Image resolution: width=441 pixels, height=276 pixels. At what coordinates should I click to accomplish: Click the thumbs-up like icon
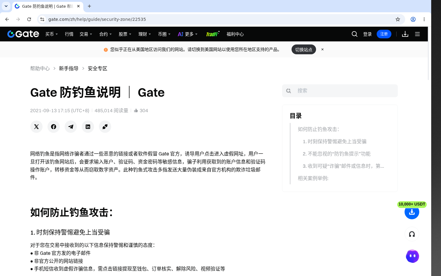pos(136,110)
